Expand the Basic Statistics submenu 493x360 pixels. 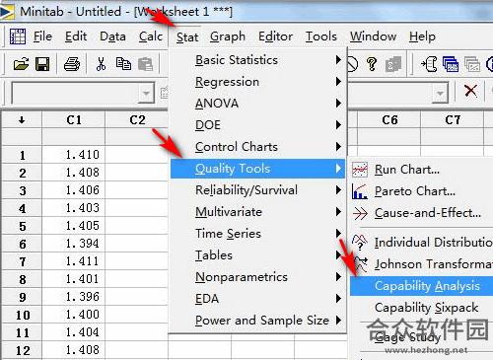point(258,60)
